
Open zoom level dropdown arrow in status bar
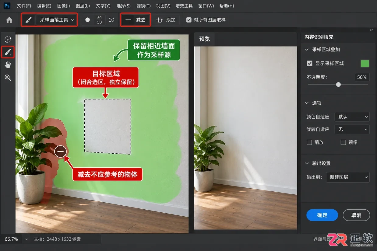26,239
